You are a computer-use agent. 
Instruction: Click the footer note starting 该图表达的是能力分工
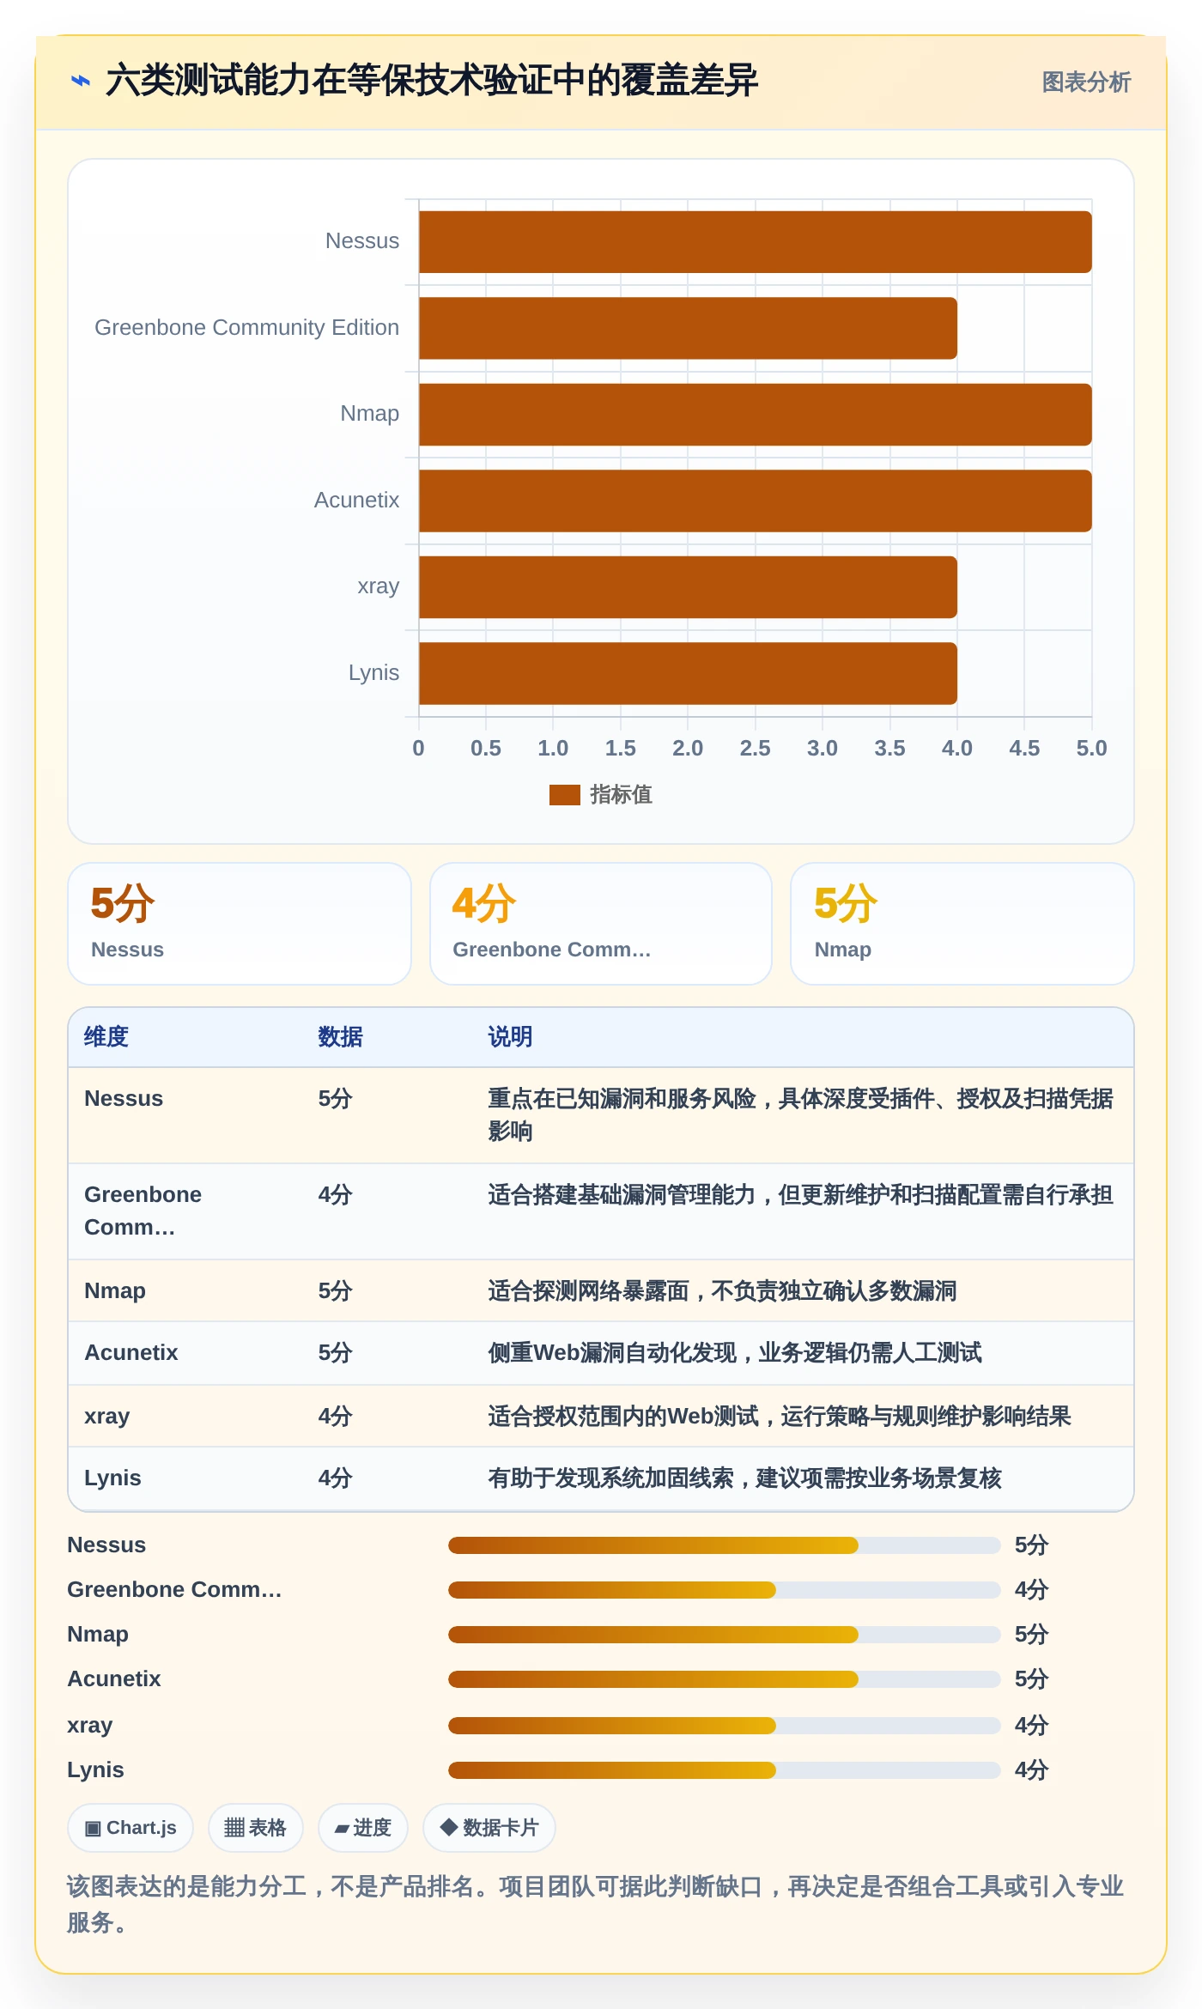pos(595,1904)
